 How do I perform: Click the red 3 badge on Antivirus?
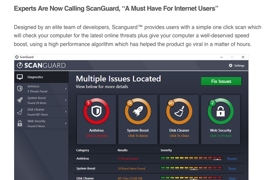[x=88, y=103]
